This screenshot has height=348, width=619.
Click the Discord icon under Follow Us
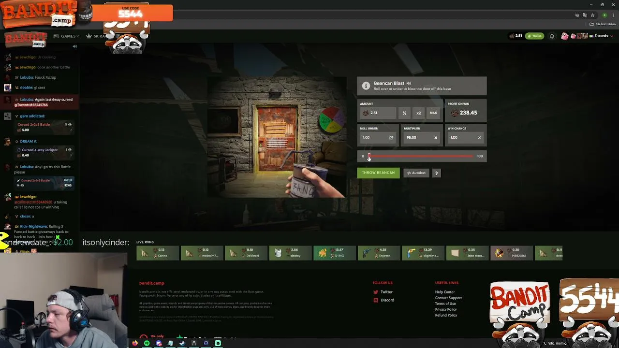click(376, 300)
